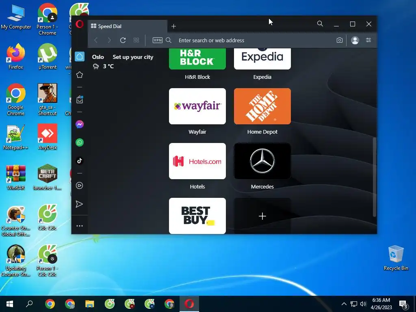This screenshot has width=416, height=312.
Task: Open sidebar setup three dots
Action: click(x=80, y=226)
